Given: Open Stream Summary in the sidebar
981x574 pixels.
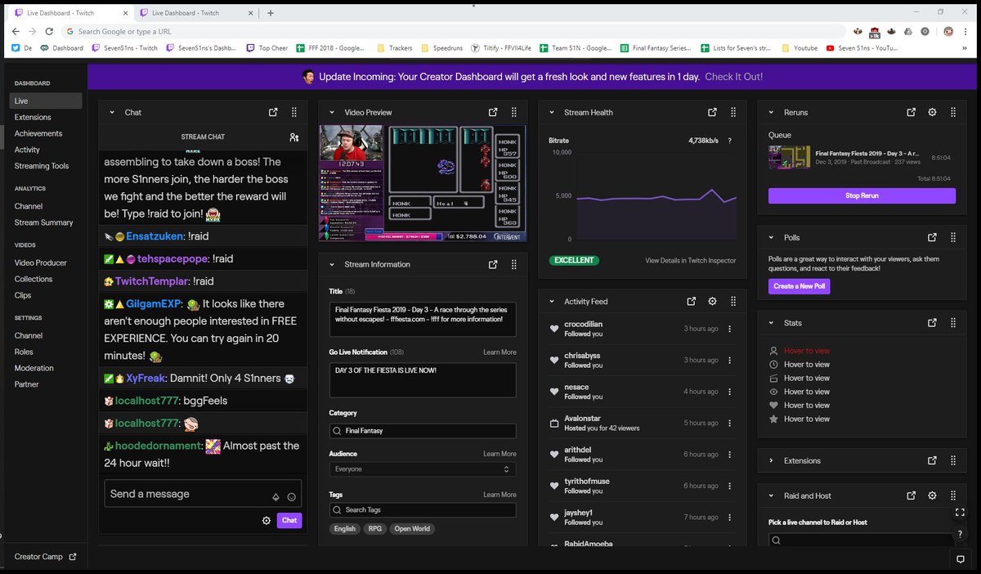Looking at the screenshot, I should pyautogui.click(x=46, y=222).
